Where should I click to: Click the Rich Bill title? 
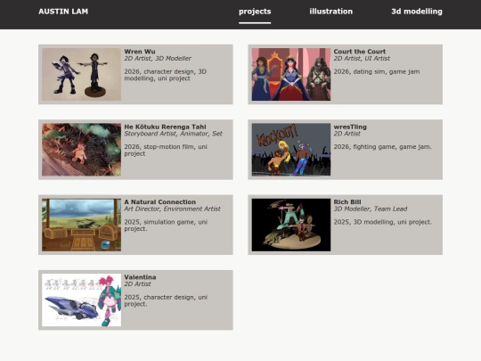(x=347, y=202)
